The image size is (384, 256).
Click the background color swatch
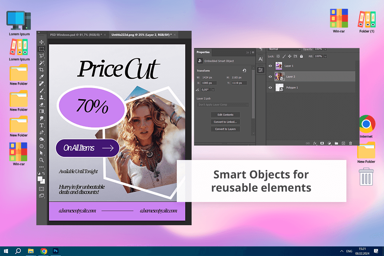click(x=43, y=182)
